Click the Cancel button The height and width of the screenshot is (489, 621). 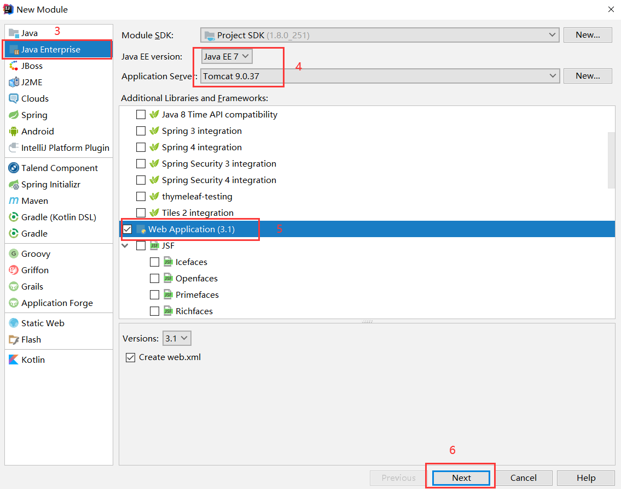pyautogui.click(x=523, y=478)
